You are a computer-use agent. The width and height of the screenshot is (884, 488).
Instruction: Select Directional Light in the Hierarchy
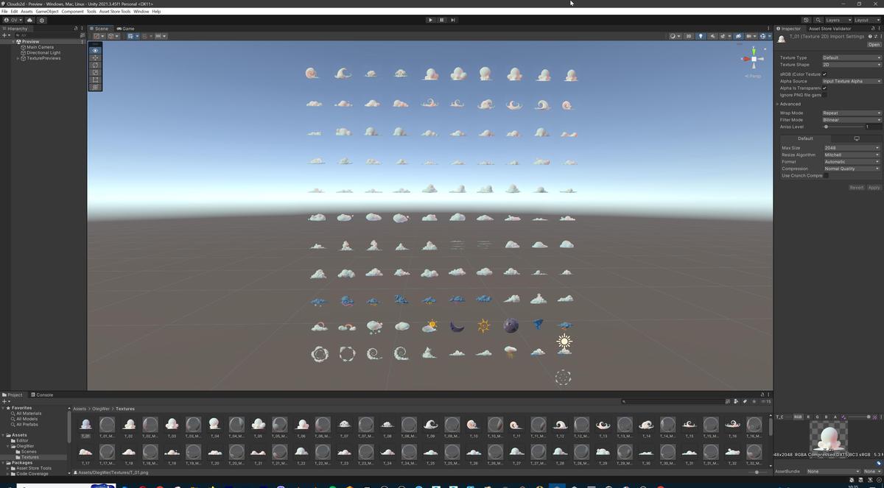tap(42, 52)
